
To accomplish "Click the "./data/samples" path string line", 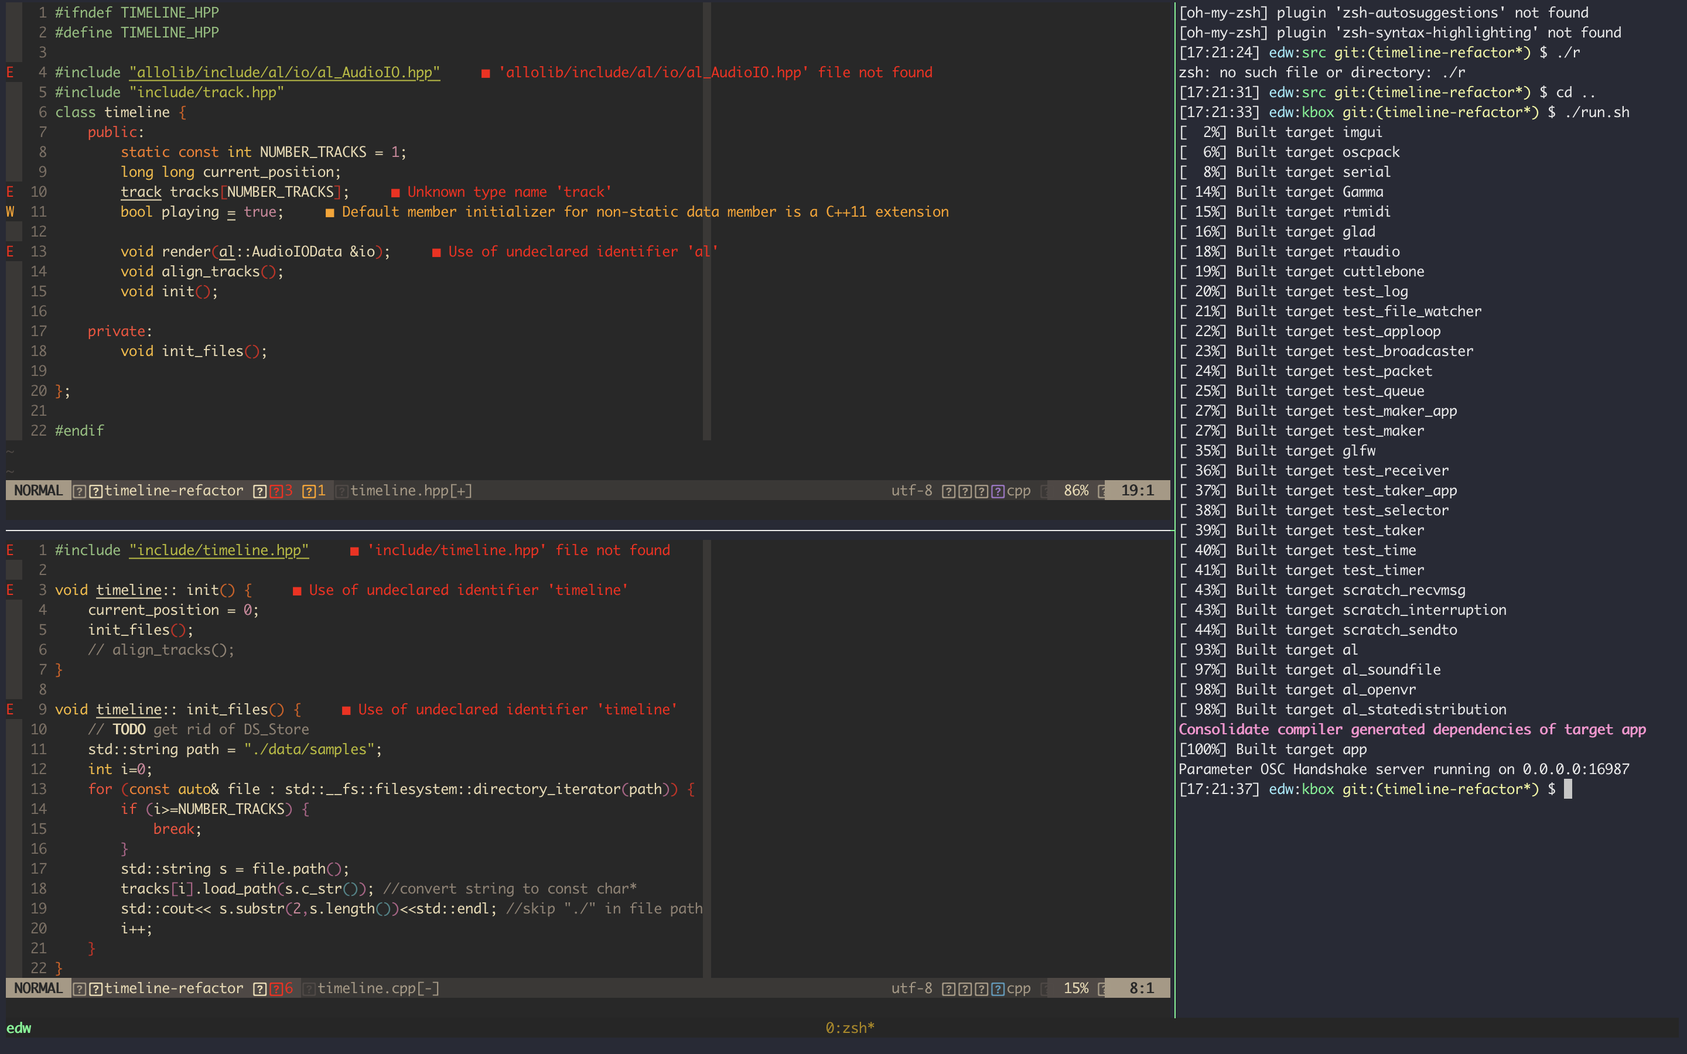I will coord(235,750).
